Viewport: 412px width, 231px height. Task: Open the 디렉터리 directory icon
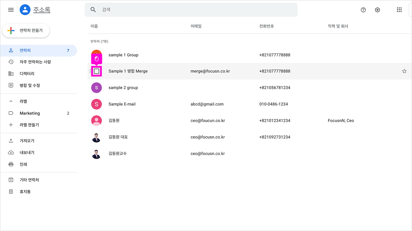point(11,73)
